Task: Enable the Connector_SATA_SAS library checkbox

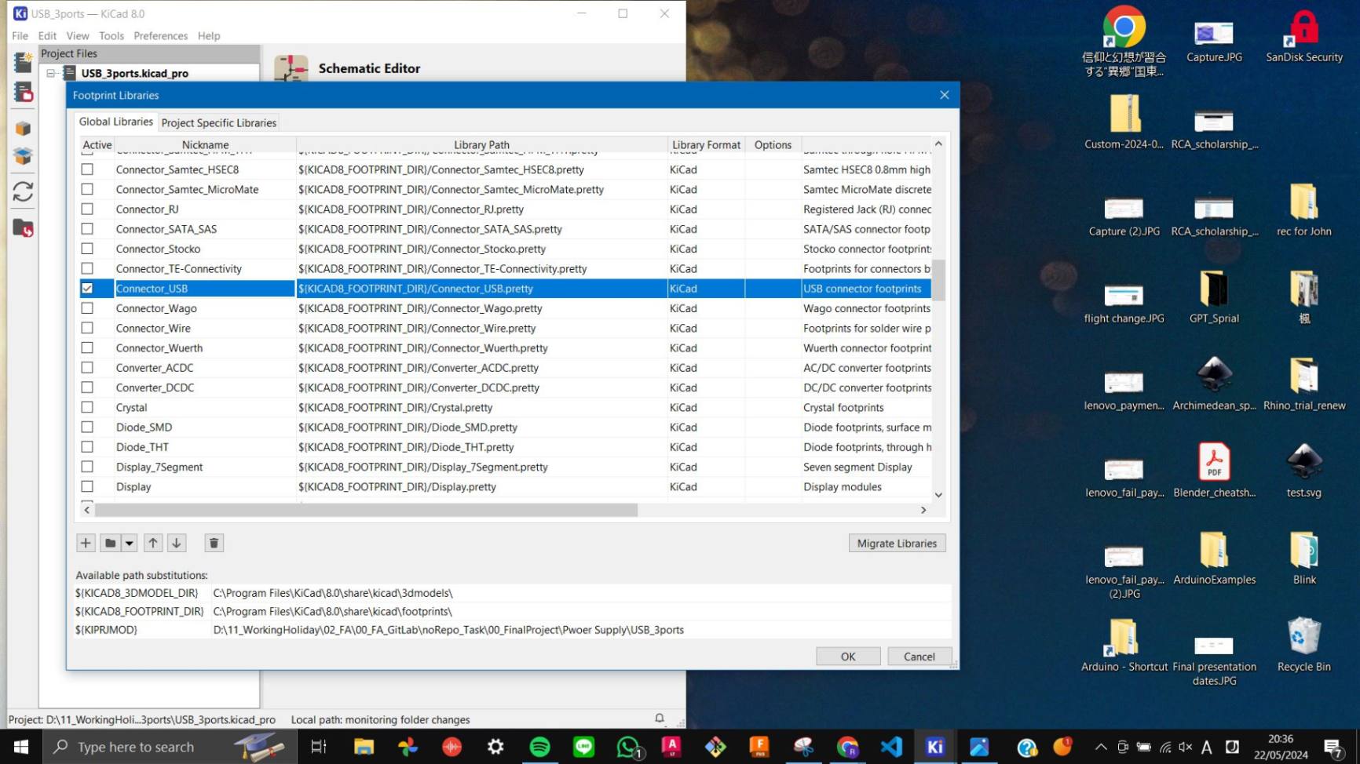Action: (x=87, y=228)
